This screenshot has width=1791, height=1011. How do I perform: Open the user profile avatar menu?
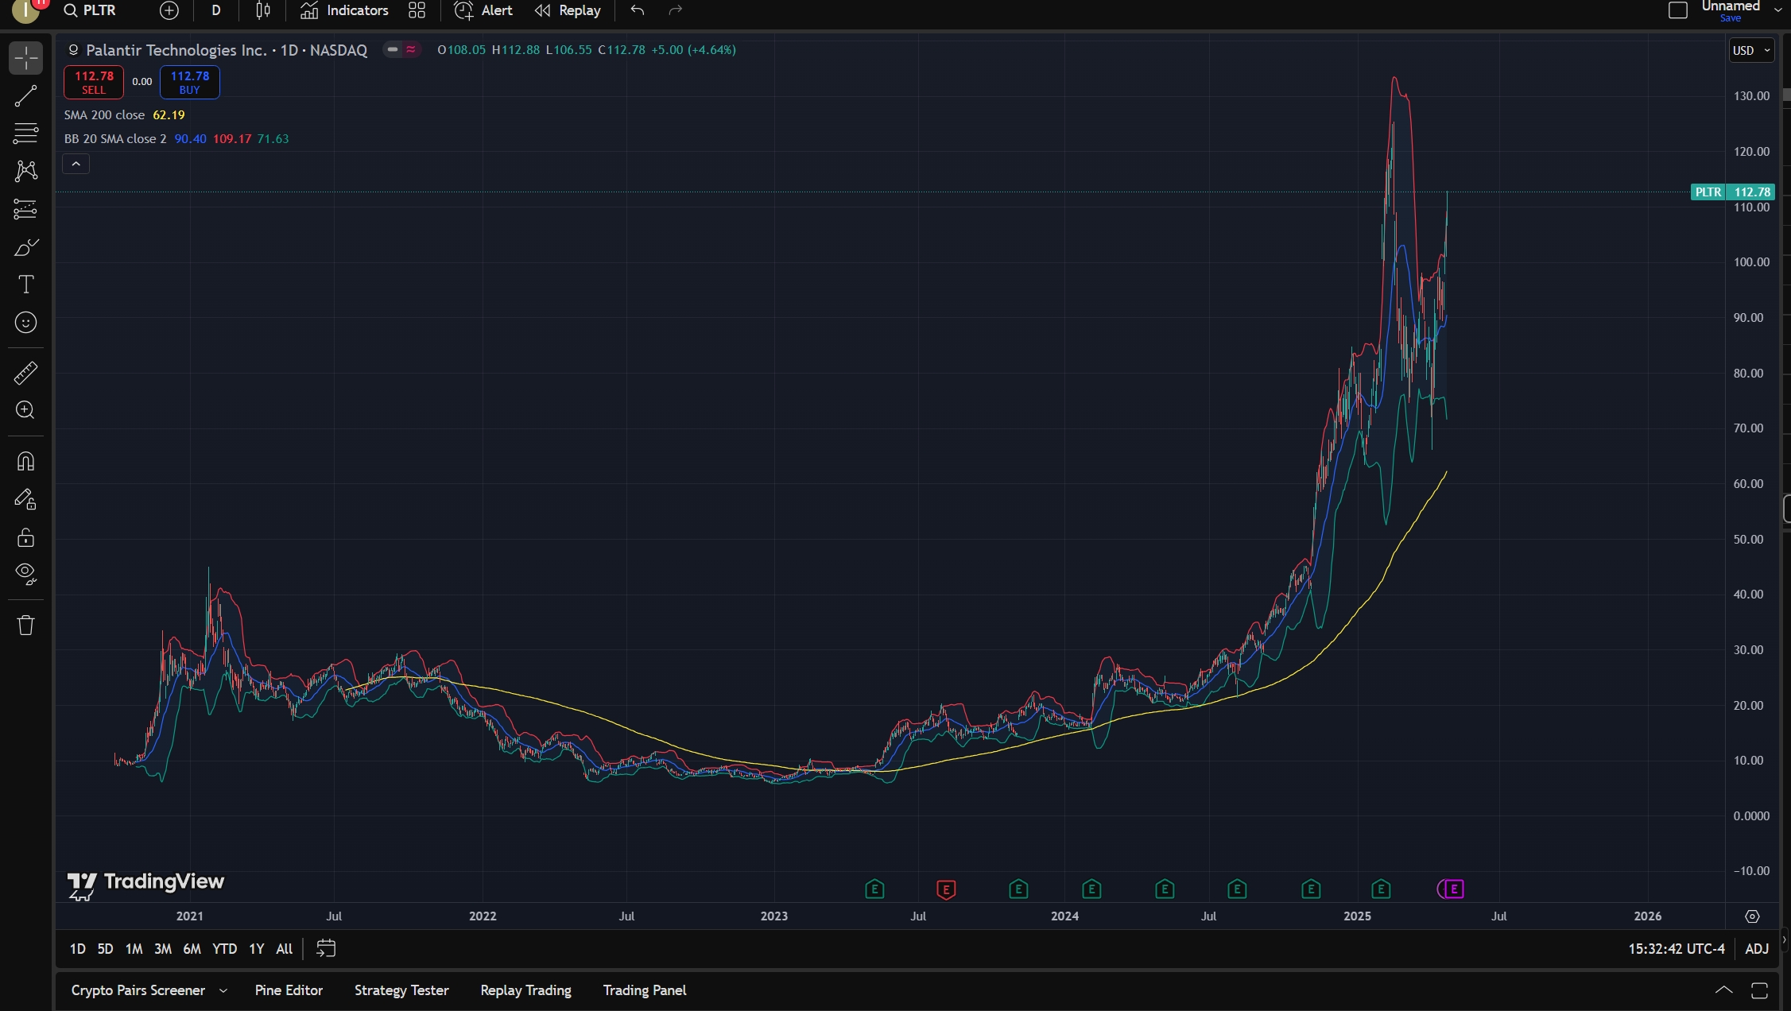(x=26, y=10)
